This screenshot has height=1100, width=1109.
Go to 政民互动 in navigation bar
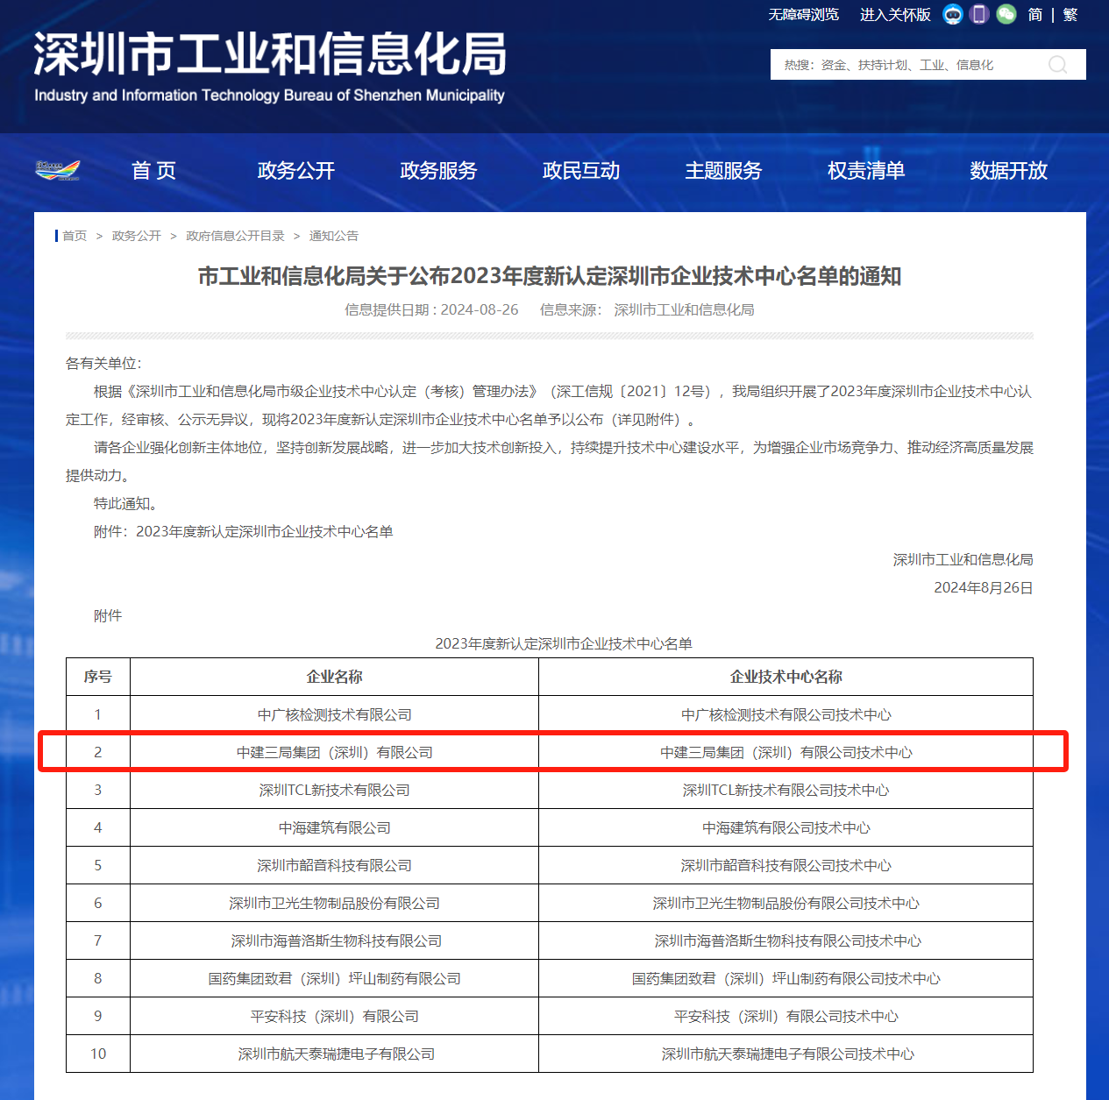pyautogui.click(x=581, y=171)
